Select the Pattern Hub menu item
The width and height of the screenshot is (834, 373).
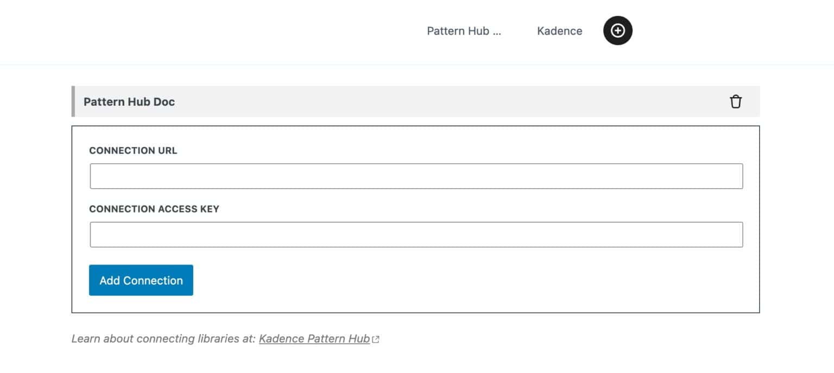click(464, 30)
